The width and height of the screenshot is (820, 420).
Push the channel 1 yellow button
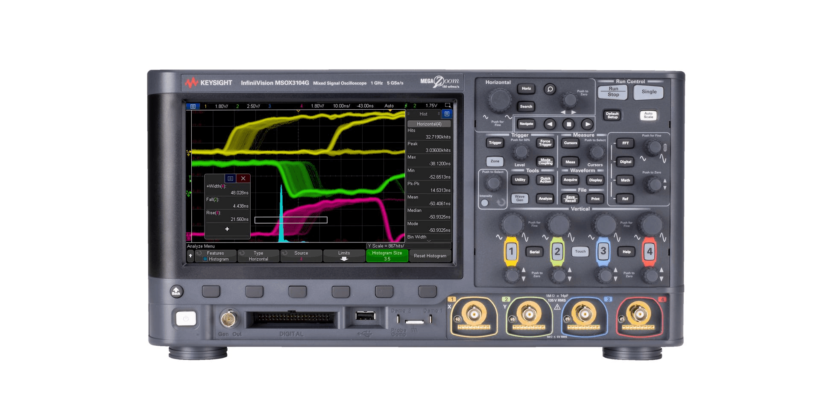click(x=511, y=251)
